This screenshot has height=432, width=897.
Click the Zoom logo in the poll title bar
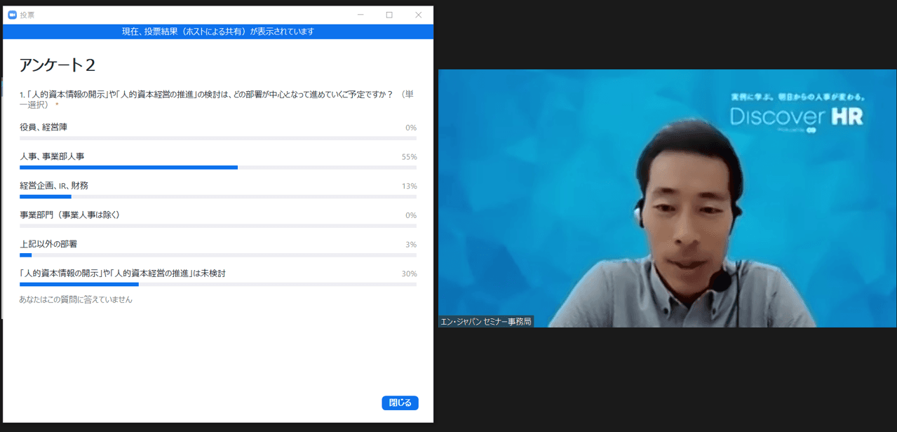pos(12,15)
